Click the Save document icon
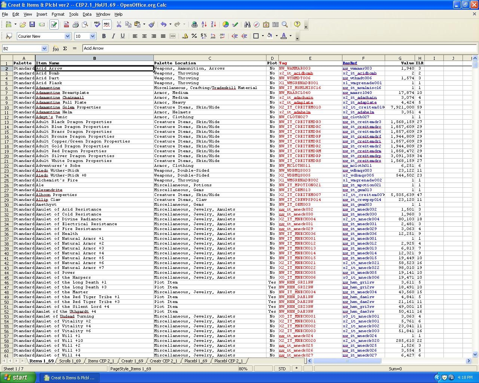The width and height of the screenshot is (479, 383). click(x=32, y=25)
